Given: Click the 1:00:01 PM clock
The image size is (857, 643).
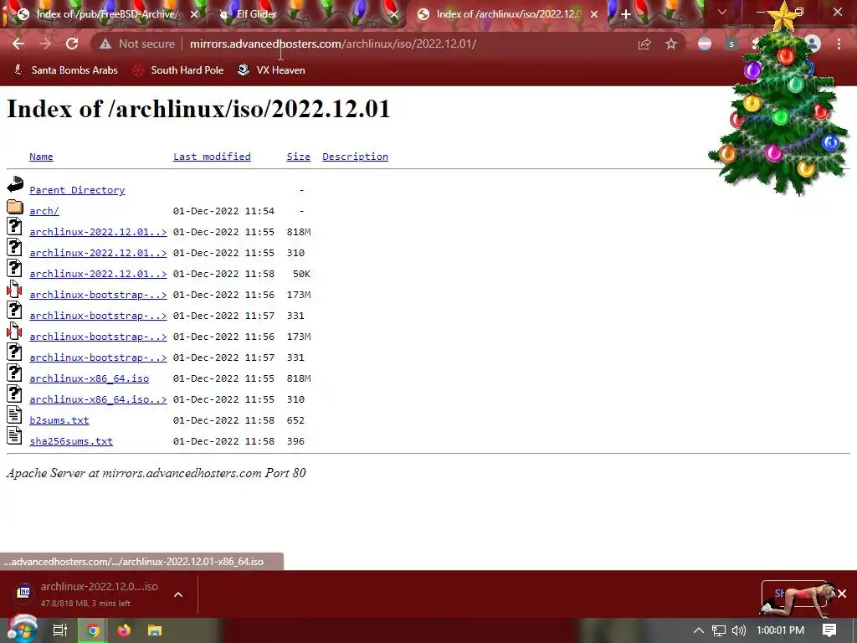Looking at the screenshot, I should (781, 630).
